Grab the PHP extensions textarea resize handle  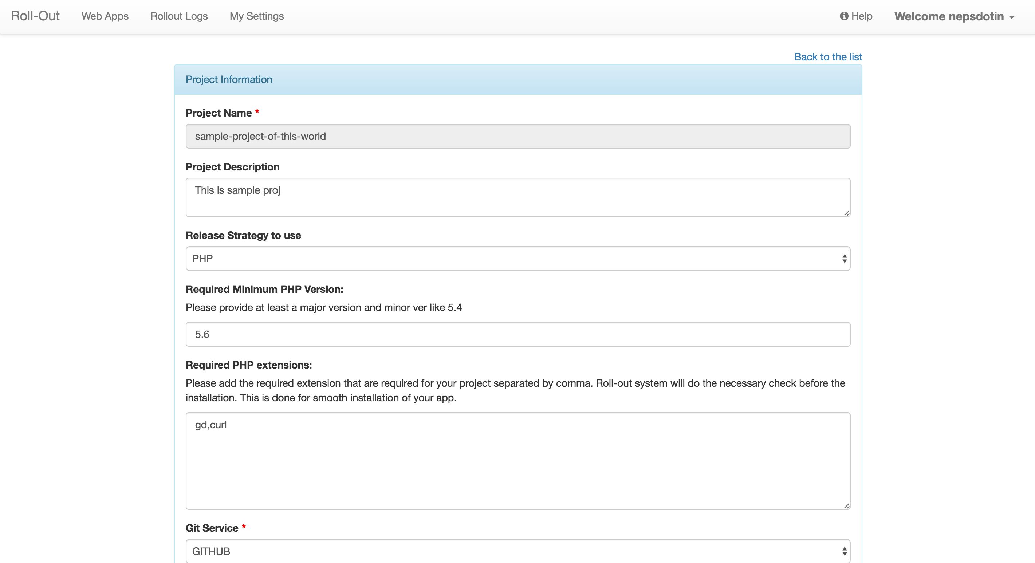pyautogui.click(x=847, y=506)
